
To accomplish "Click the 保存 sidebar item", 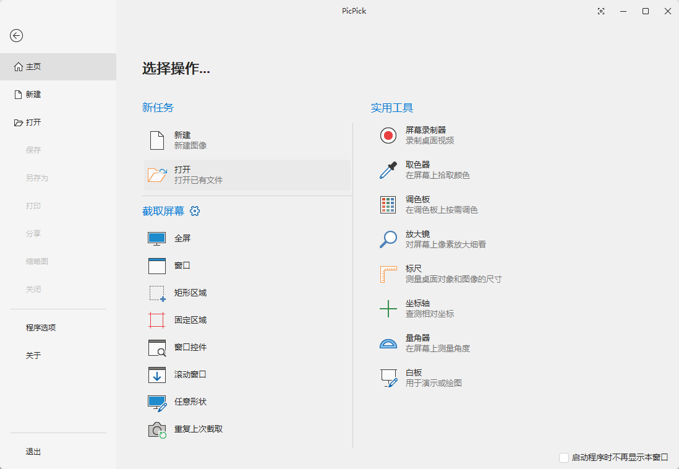I will coord(33,150).
